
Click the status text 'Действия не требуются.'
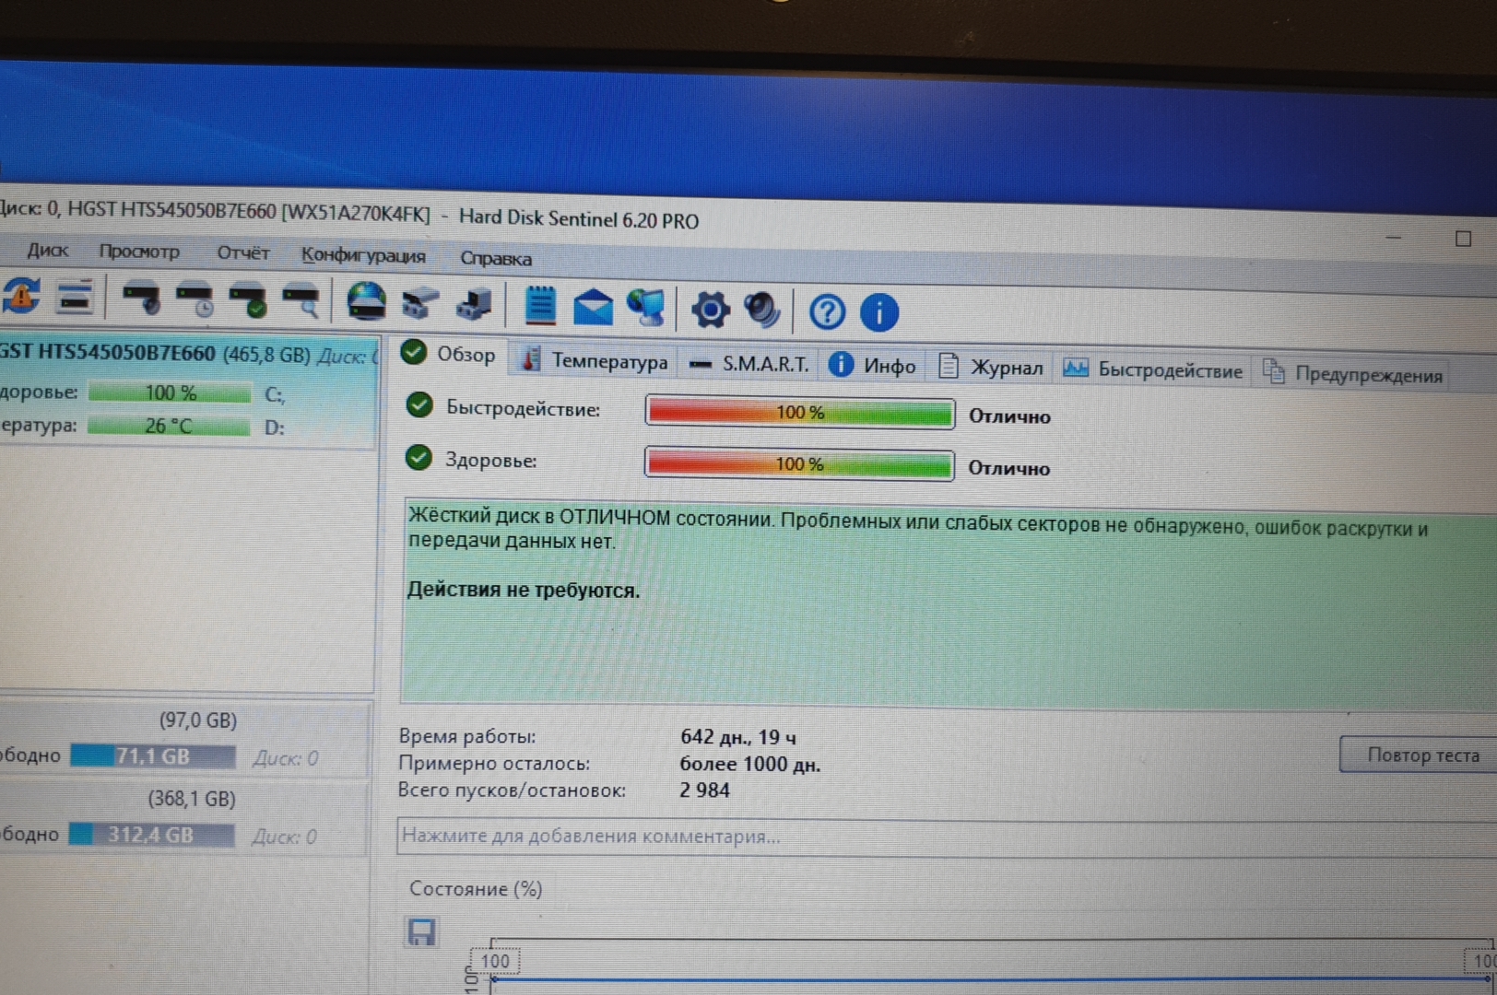pyautogui.click(x=524, y=590)
